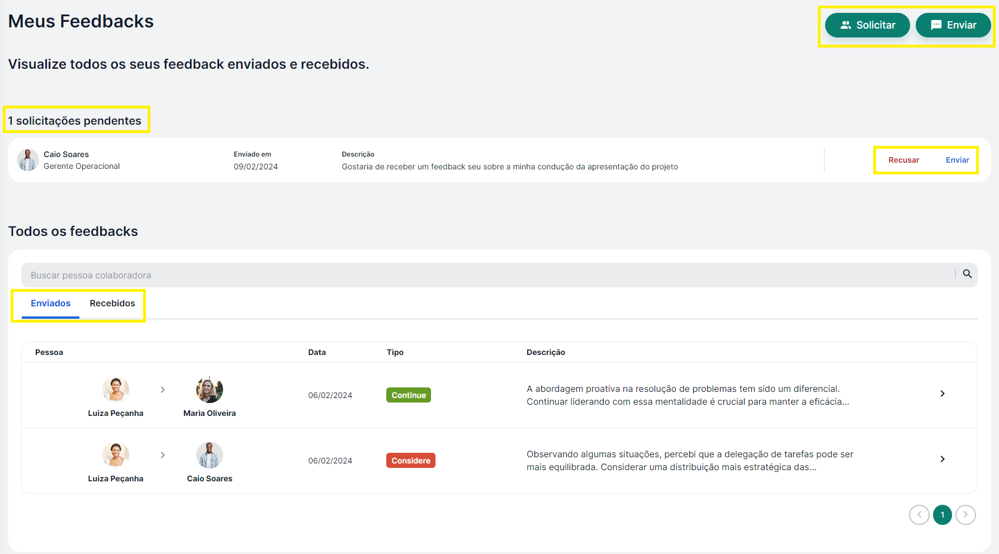Send feedback via blue Enviar link
Viewport: 999px width, 554px height.
957,160
